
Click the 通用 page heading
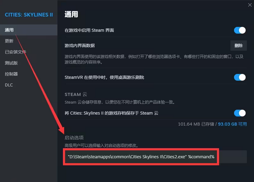click(71, 14)
